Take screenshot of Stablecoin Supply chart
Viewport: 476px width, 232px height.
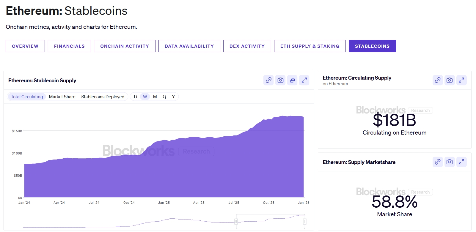point(280,80)
